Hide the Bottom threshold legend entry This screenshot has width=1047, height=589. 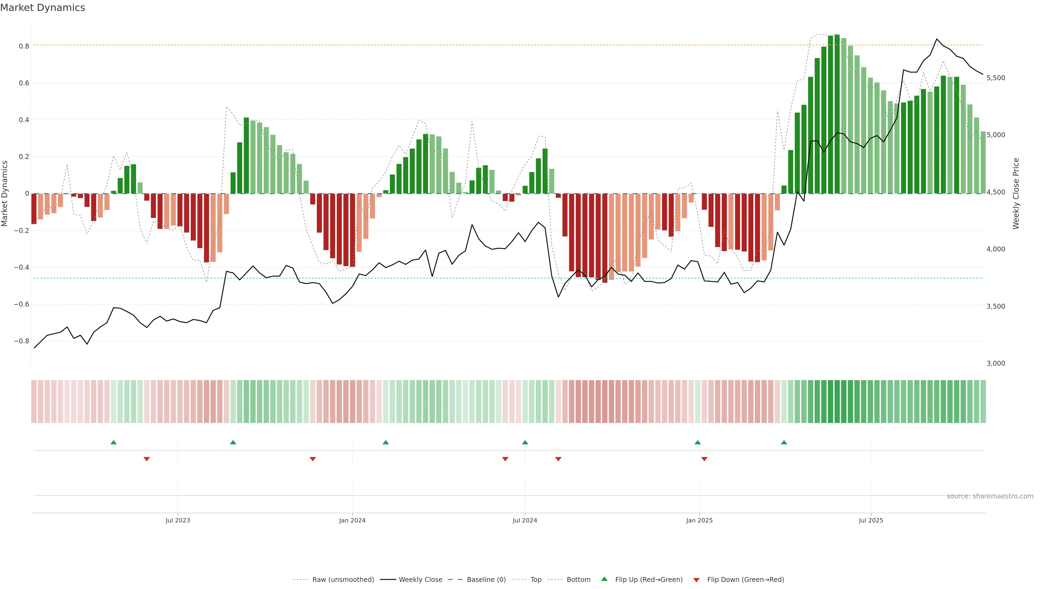[578, 580]
